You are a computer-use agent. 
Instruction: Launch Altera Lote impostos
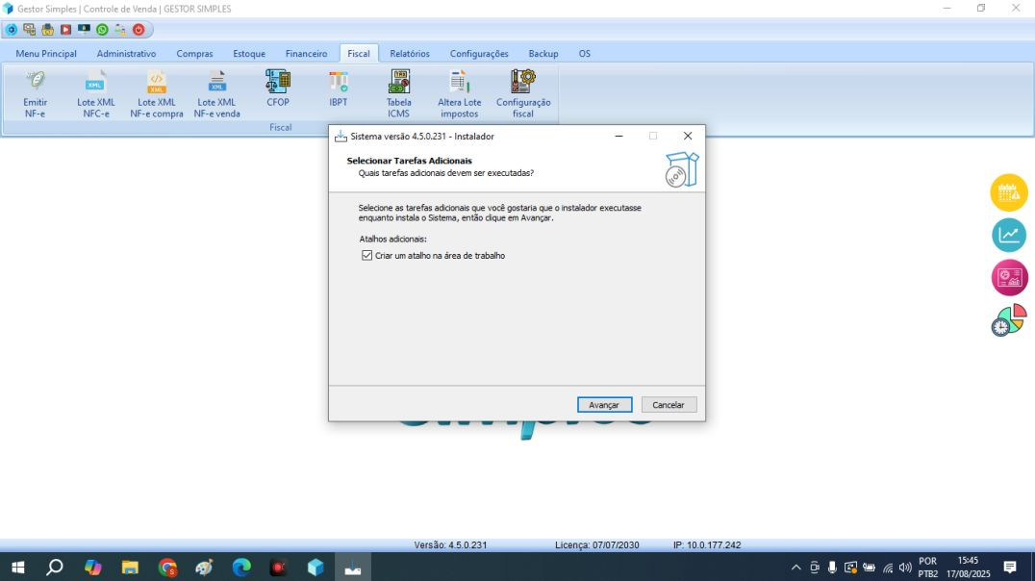point(459,92)
